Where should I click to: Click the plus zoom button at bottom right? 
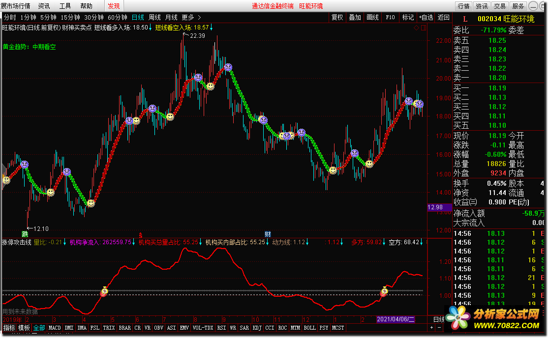click(x=432, y=328)
